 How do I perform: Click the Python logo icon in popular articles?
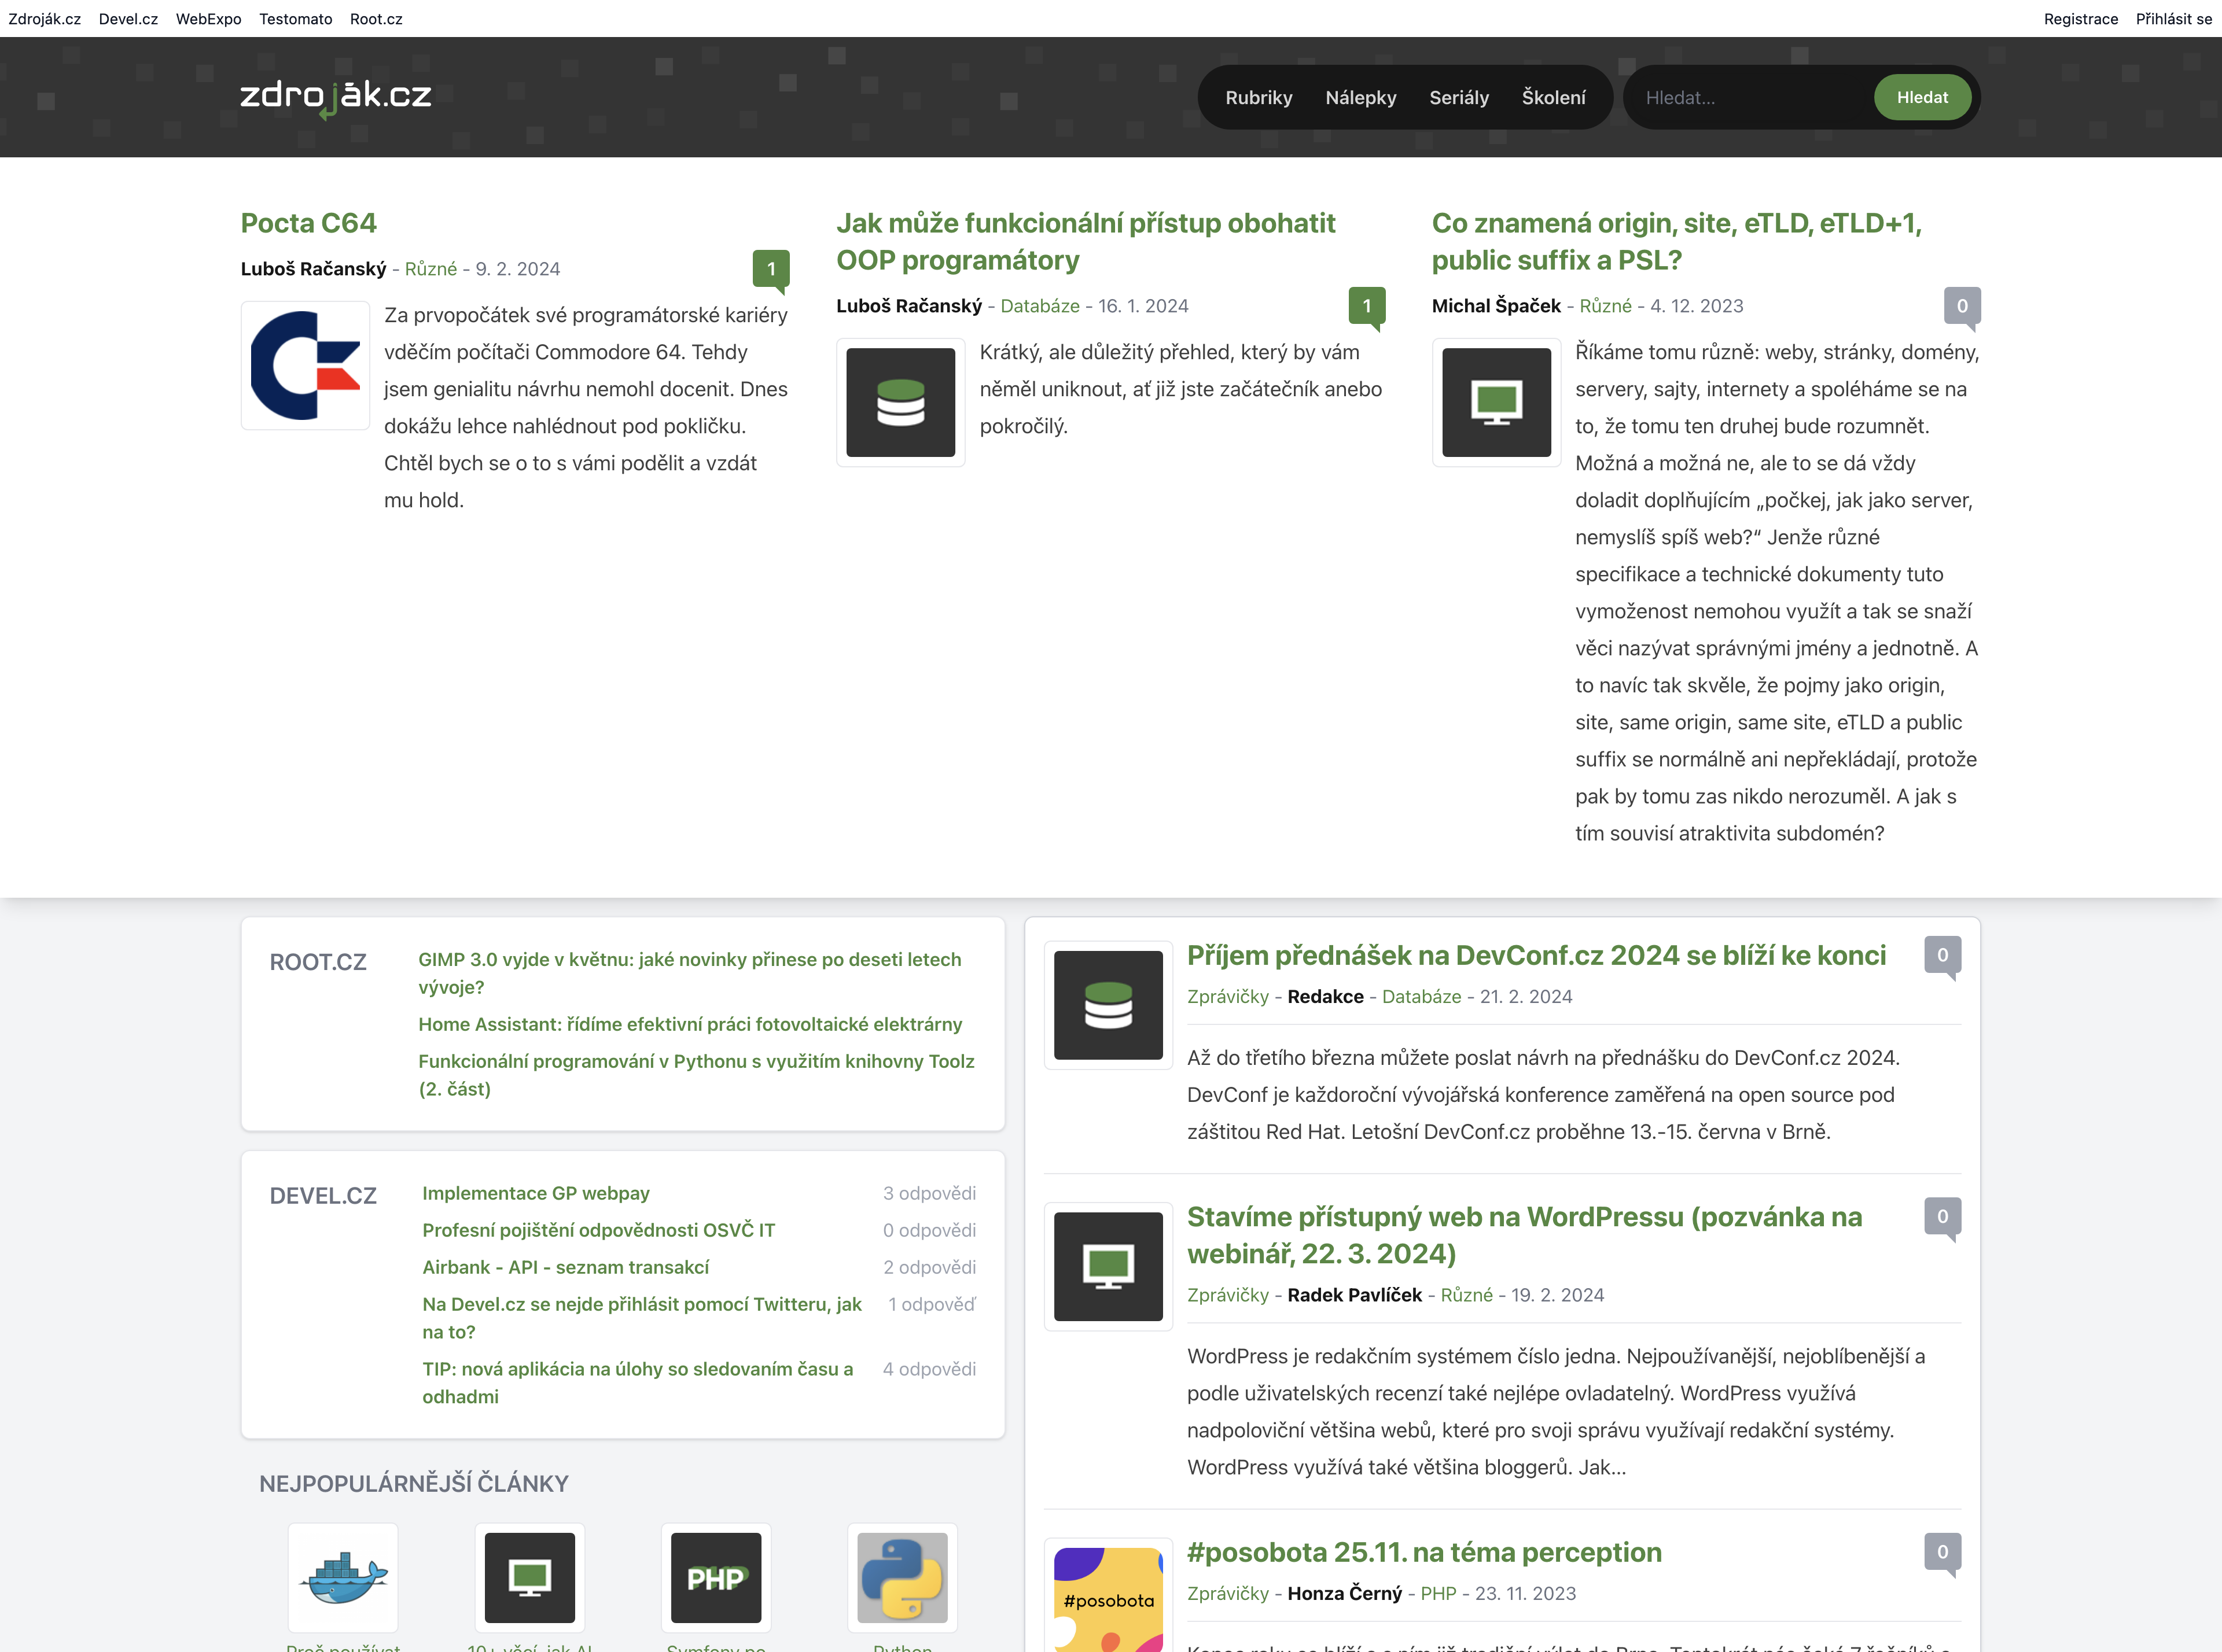point(903,1577)
